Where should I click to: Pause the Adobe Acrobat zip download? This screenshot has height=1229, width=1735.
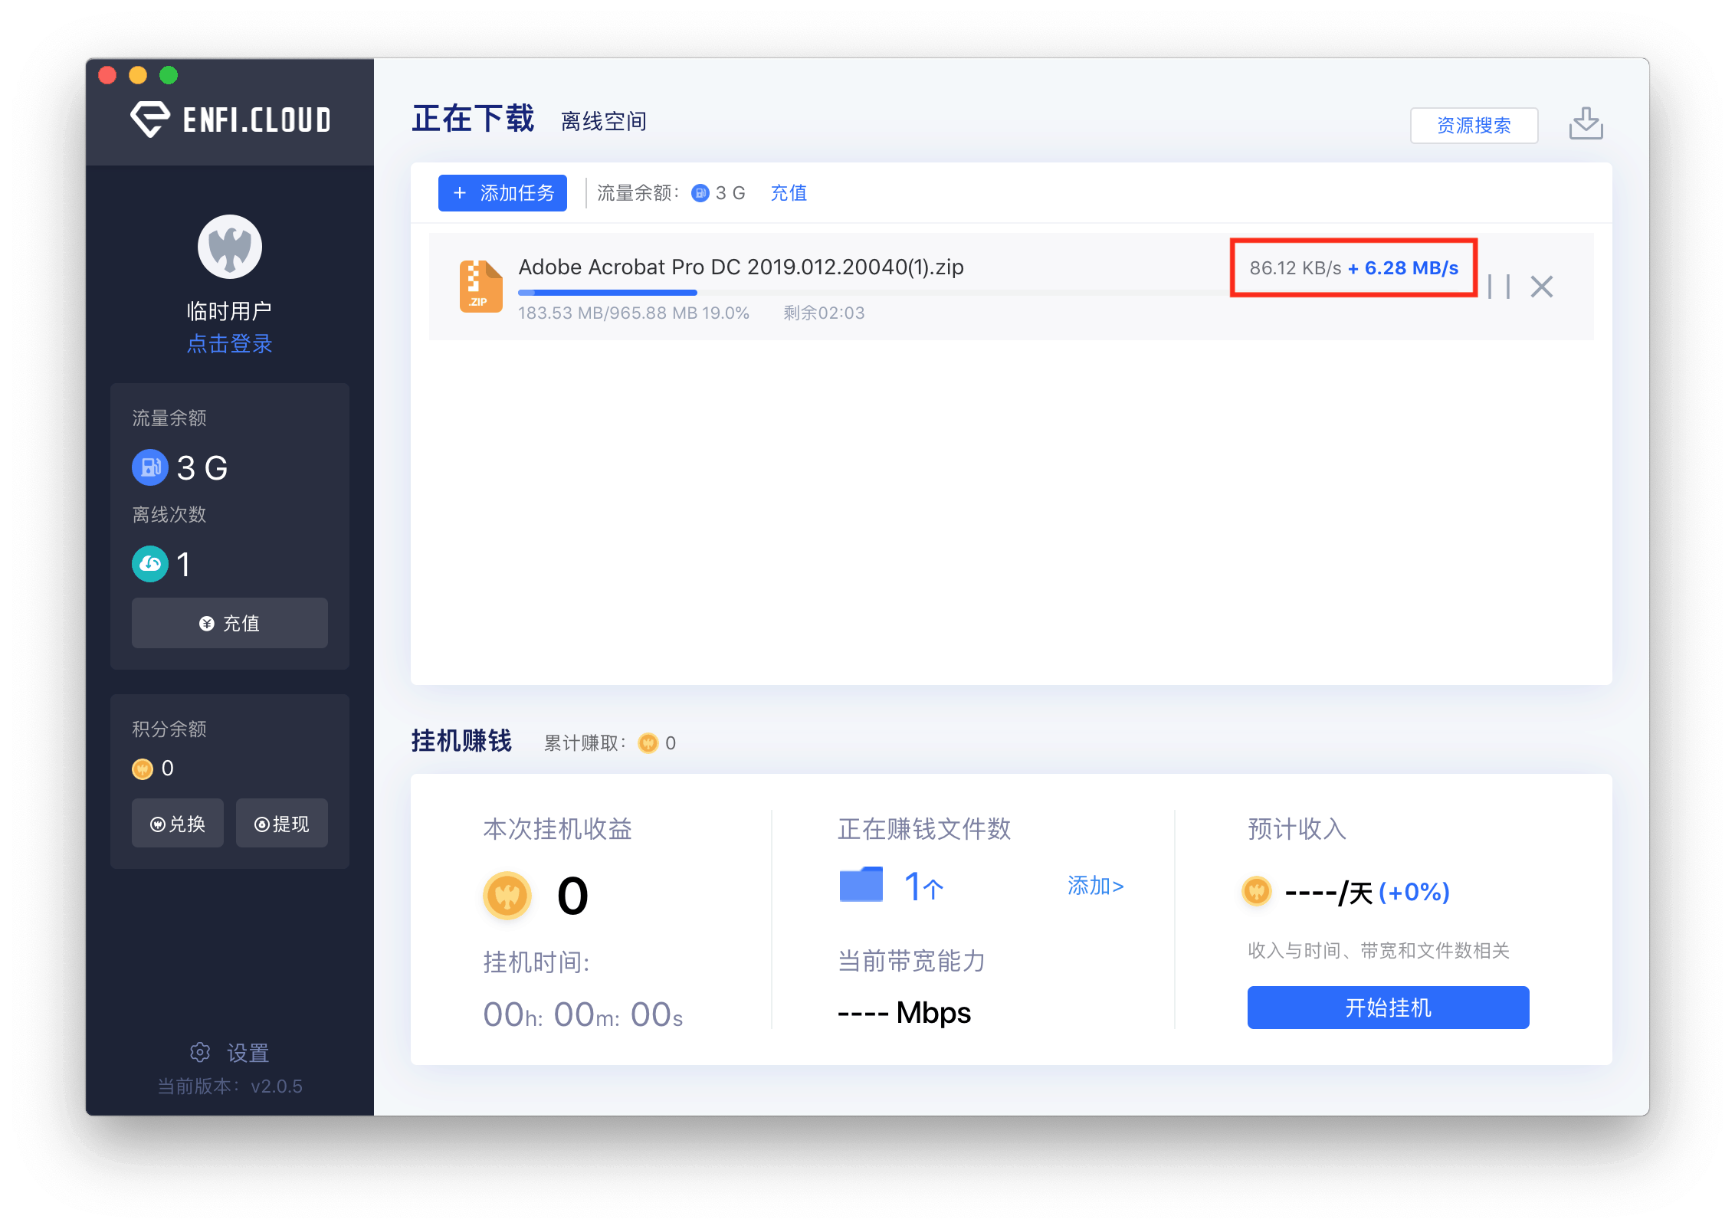pyautogui.click(x=1498, y=287)
